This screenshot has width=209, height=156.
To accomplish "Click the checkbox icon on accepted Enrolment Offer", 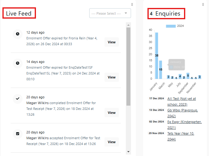I will (x=18, y=133).
